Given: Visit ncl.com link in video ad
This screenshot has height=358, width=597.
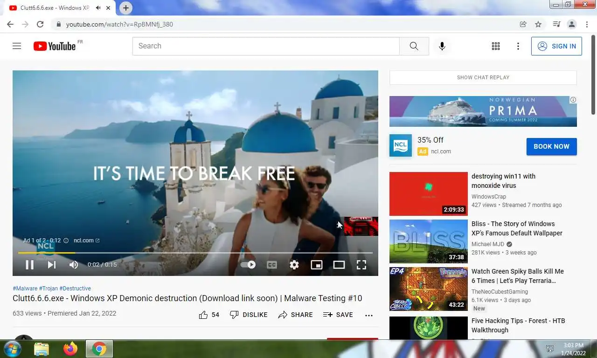Looking at the screenshot, I should click(86, 241).
